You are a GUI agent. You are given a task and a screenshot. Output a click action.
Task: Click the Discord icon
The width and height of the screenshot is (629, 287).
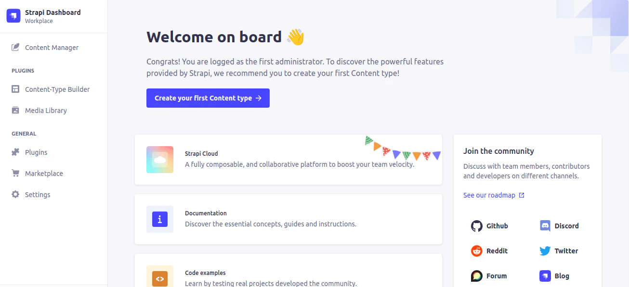tap(545, 225)
